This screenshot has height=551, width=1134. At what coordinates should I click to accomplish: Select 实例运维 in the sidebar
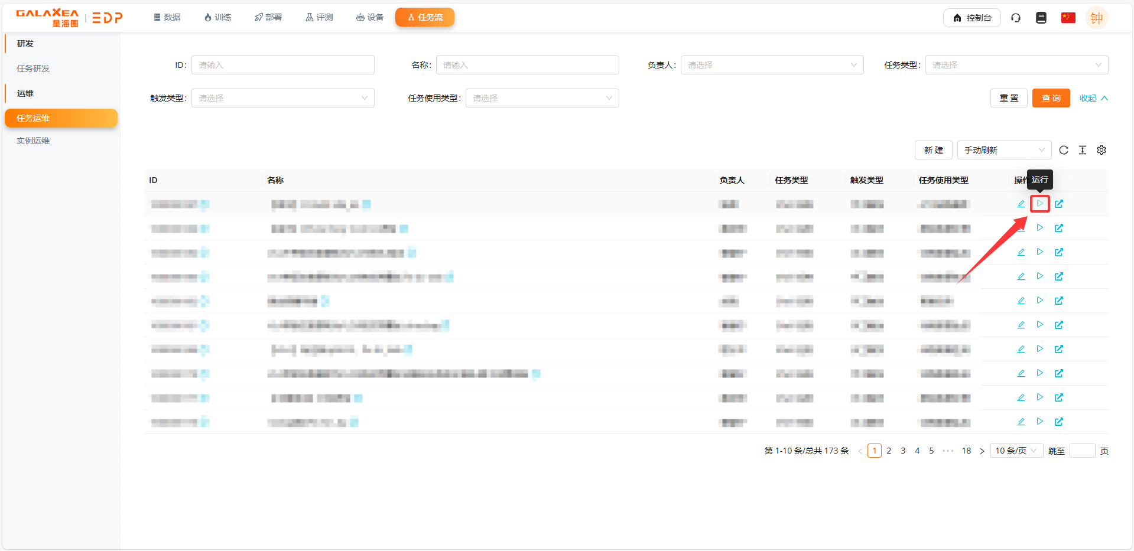[33, 140]
